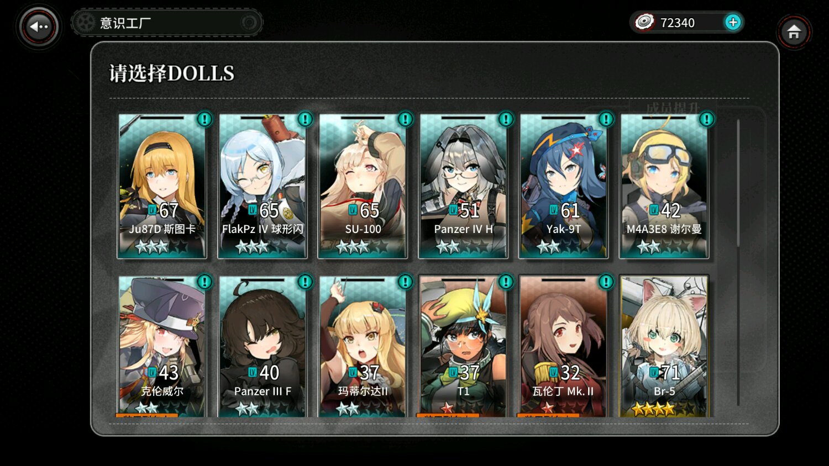Tap the info badge on Yak-9T card
Viewport: 829px width, 466px height.
click(x=606, y=119)
